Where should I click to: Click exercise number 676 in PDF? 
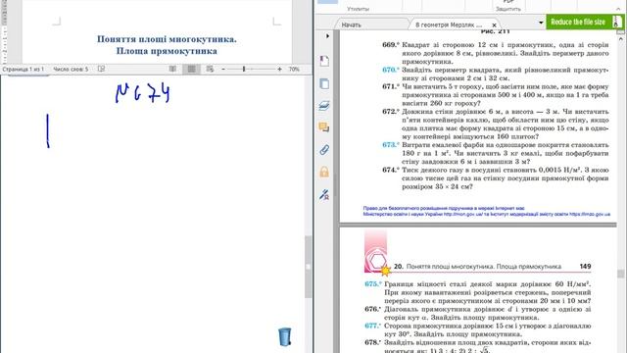[x=372, y=309]
